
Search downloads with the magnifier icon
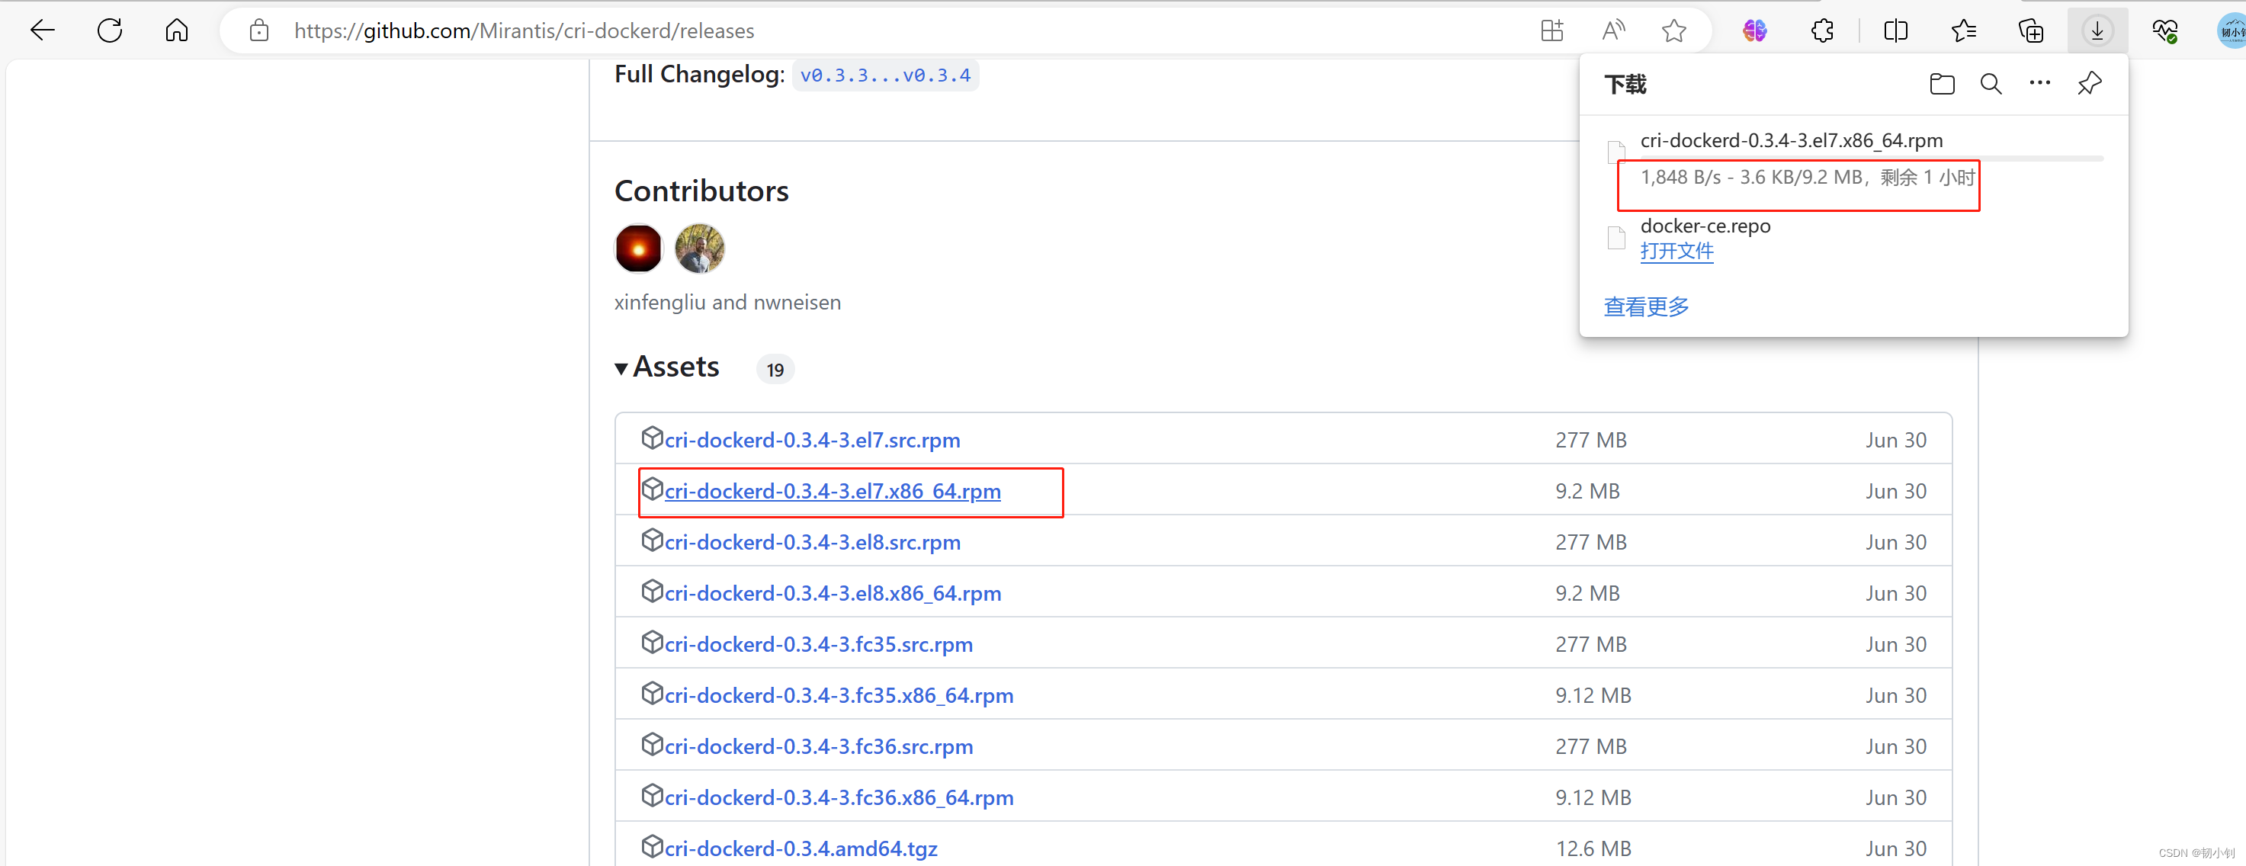coord(1991,84)
